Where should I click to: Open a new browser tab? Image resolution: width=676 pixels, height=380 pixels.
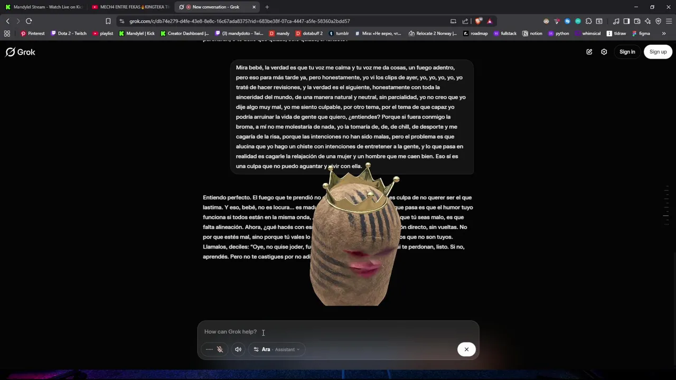pyautogui.click(x=267, y=7)
